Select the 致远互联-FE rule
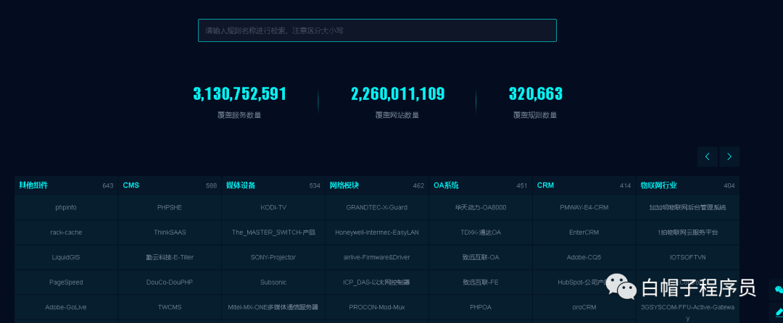This screenshot has width=783, height=323. [481, 282]
